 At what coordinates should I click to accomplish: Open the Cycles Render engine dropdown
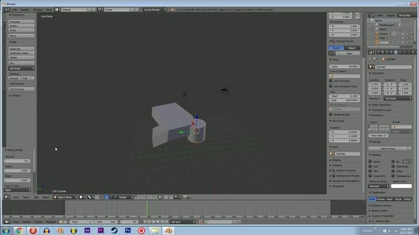[x=155, y=10]
